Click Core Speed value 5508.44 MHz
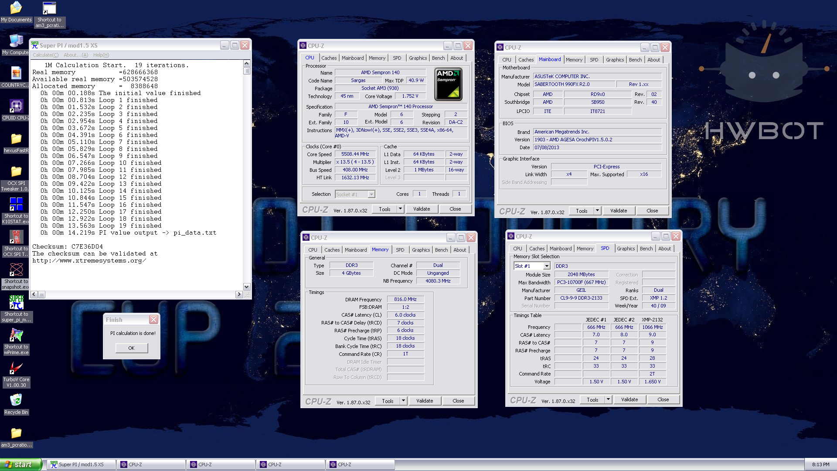Image resolution: width=837 pixels, height=471 pixels. [355, 154]
